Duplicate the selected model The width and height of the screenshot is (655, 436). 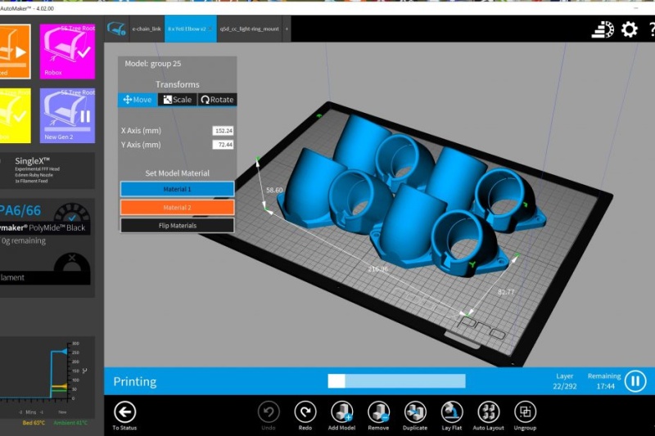click(x=415, y=411)
